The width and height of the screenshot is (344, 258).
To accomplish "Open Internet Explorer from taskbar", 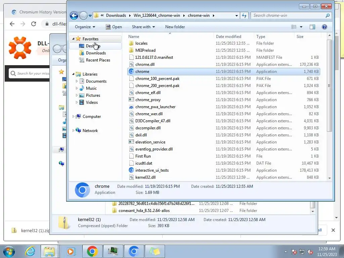I will (30, 251).
